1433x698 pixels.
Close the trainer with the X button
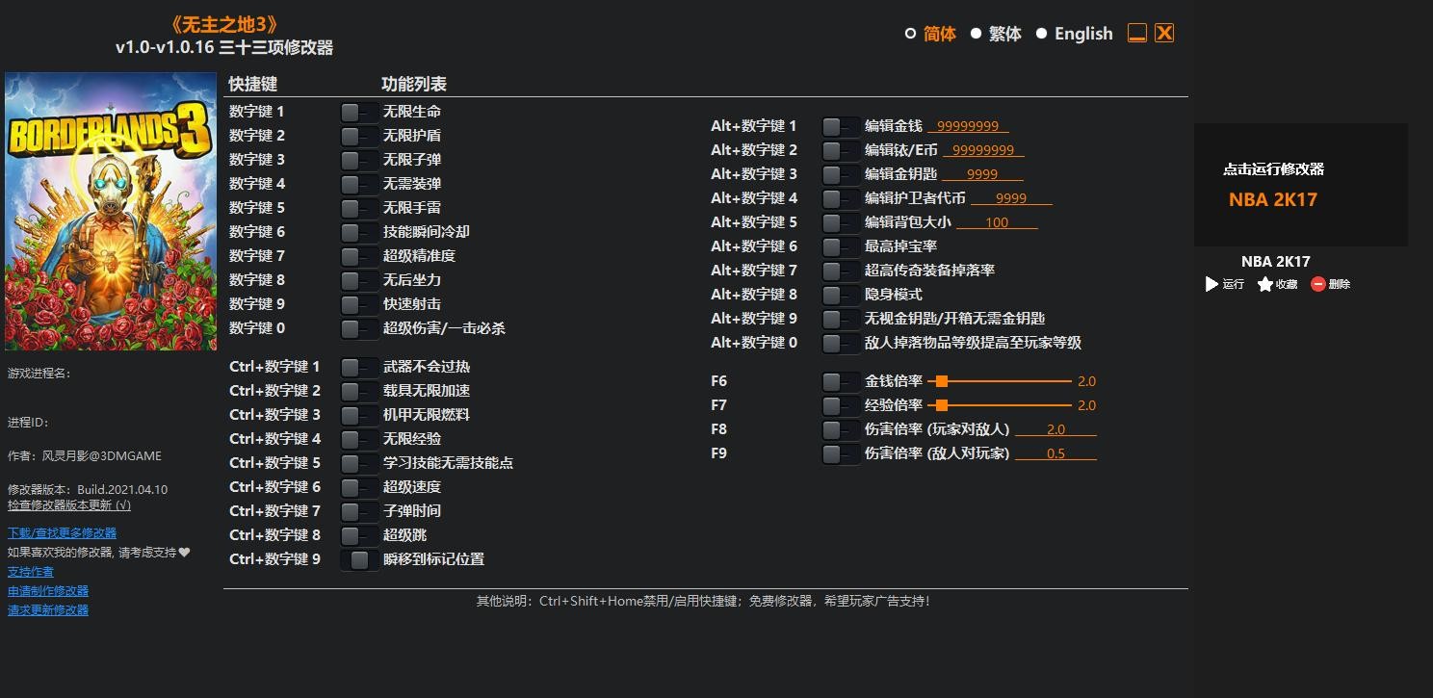[x=1164, y=33]
